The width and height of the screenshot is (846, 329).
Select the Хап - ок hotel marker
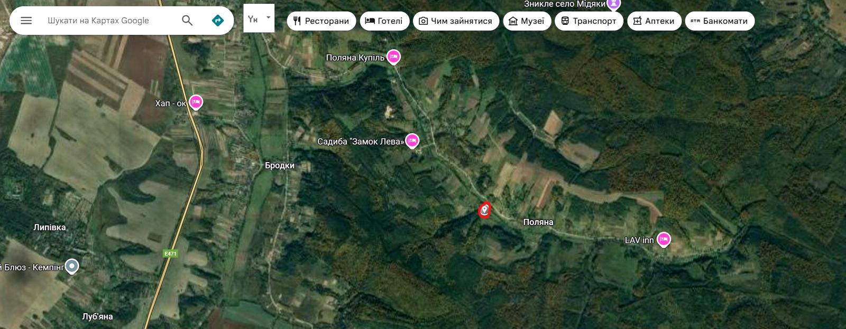click(x=196, y=102)
